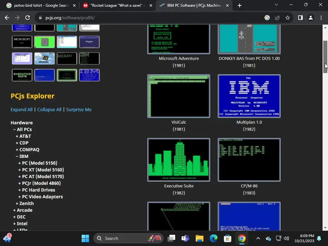
Task: Expand PCjr (Model 4860) in the tree
Action: pos(39,183)
